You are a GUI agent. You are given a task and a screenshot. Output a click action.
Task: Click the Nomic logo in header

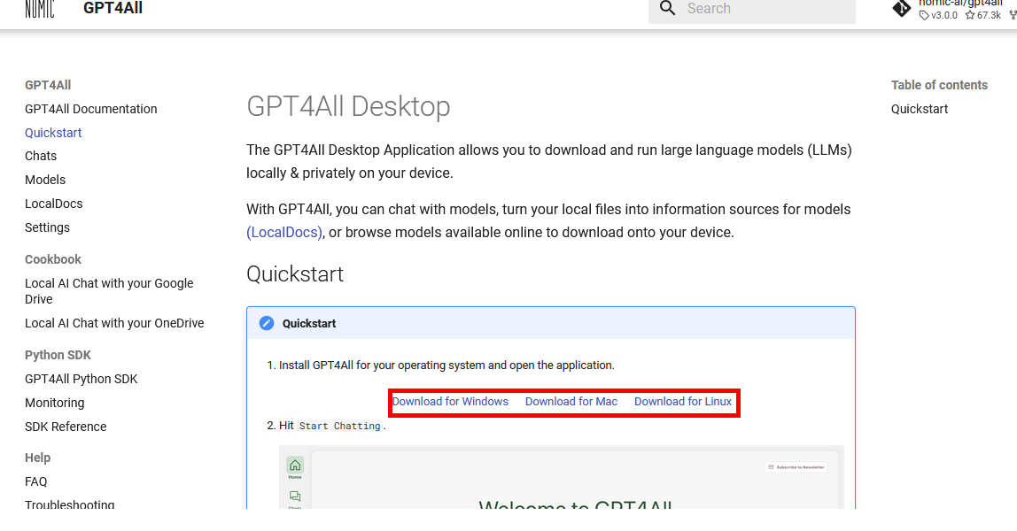40,9
